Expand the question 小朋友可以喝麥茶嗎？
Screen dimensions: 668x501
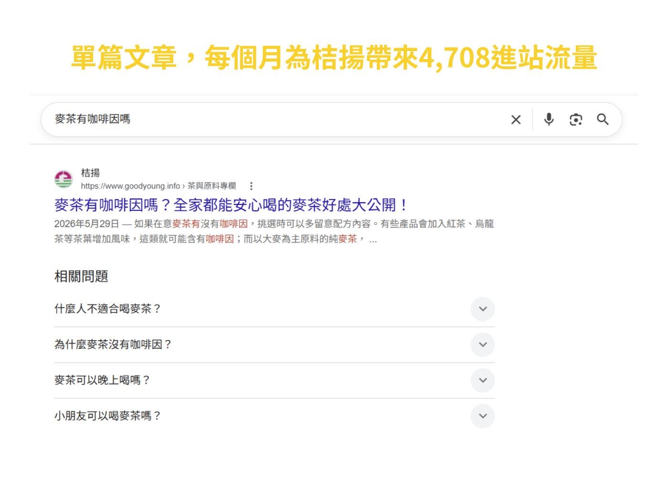[x=274, y=416]
